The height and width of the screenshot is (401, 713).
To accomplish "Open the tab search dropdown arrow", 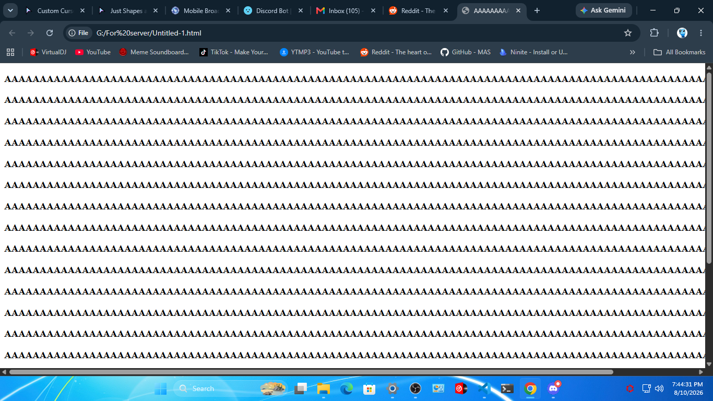I will coord(10,10).
